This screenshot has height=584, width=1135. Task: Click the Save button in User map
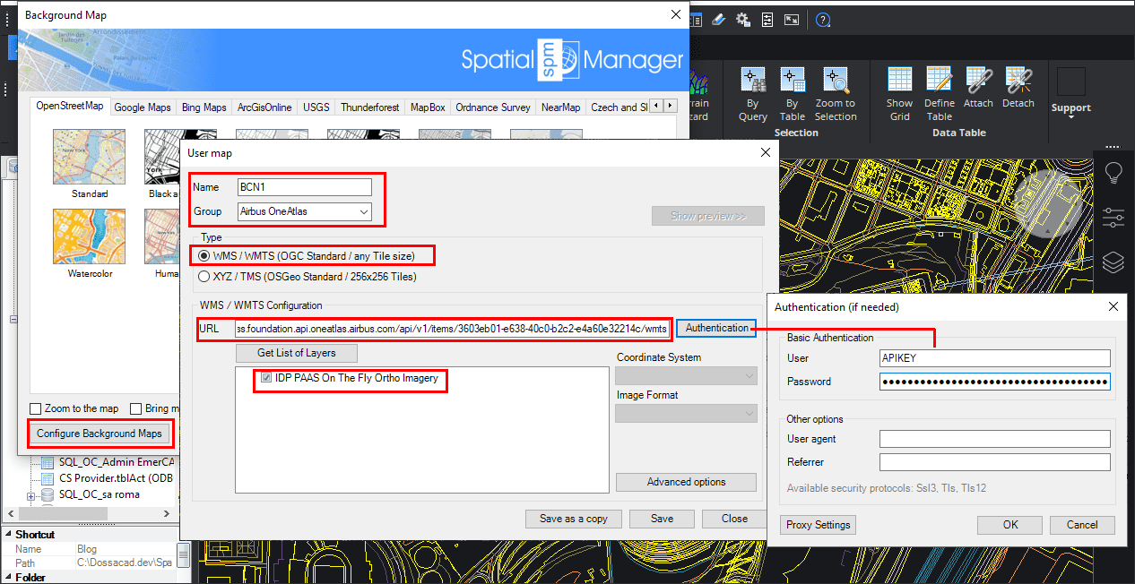point(663,519)
